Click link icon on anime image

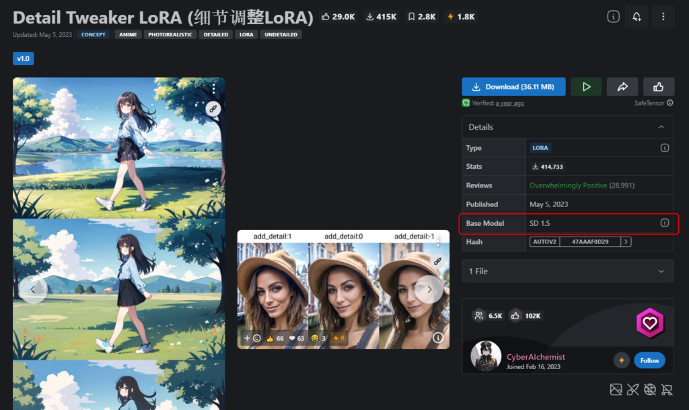(x=213, y=108)
